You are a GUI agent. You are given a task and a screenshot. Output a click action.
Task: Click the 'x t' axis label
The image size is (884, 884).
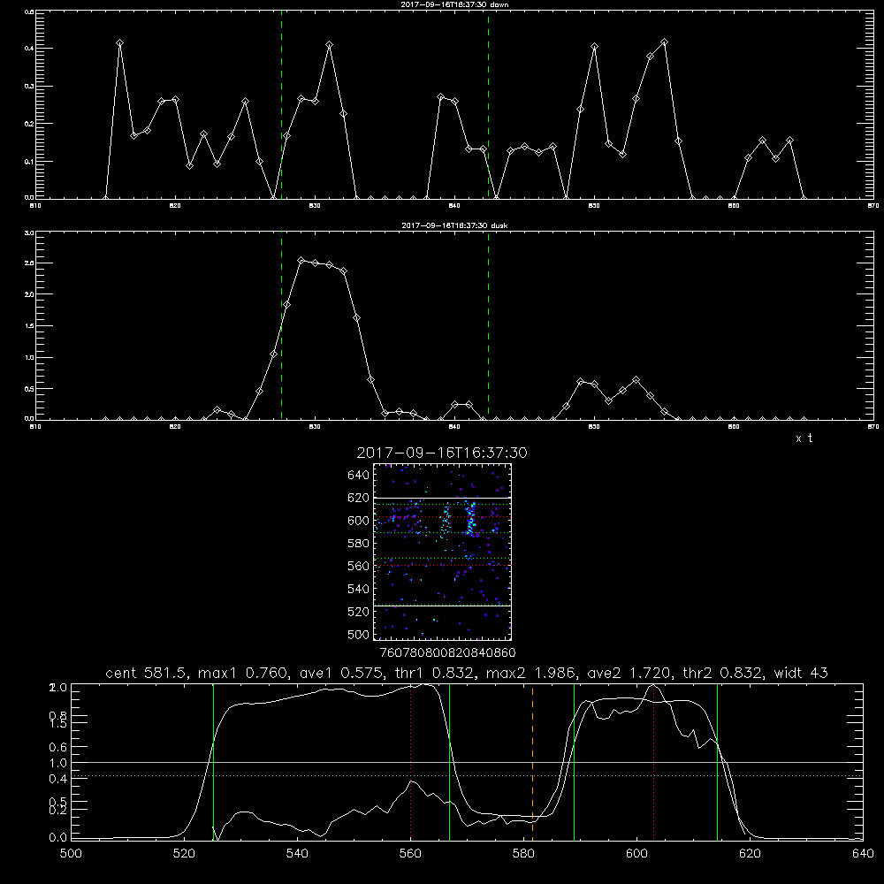coord(804,438)
